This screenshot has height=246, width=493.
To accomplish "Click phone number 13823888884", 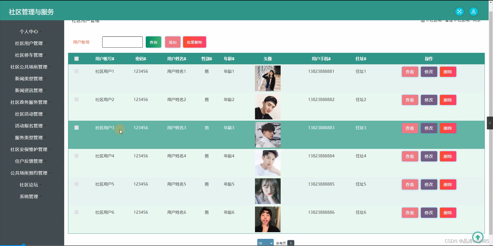I will pyautogui.click(x=321, y=156).
